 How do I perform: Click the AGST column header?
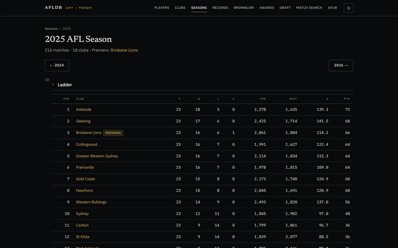(293, 99)
